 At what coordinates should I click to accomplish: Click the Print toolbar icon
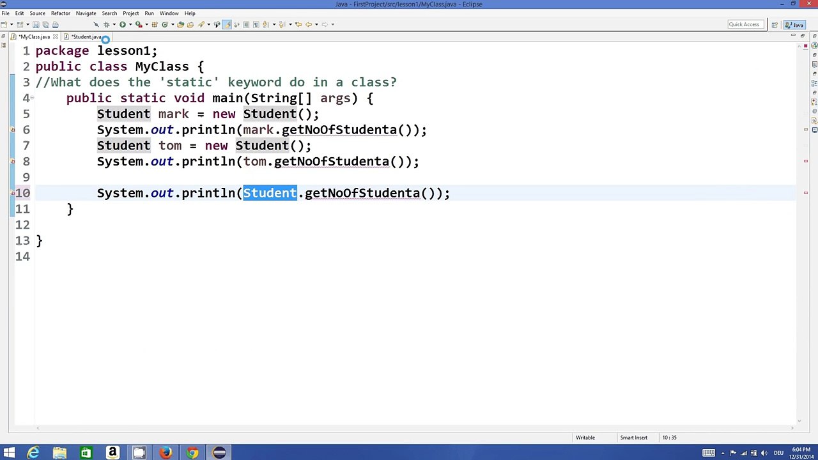click(x=55, y=24)
